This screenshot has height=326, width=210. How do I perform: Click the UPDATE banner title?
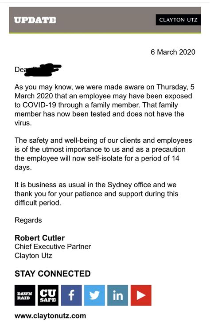[35, 20]
